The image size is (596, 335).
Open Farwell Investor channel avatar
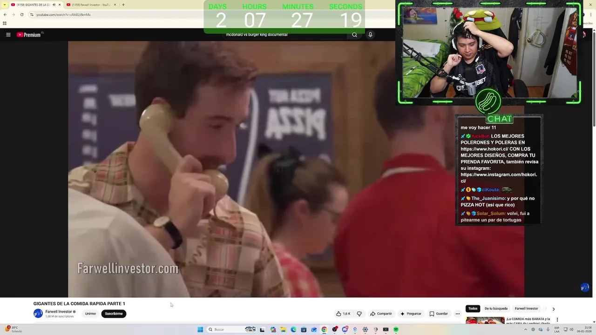(38, 314)
